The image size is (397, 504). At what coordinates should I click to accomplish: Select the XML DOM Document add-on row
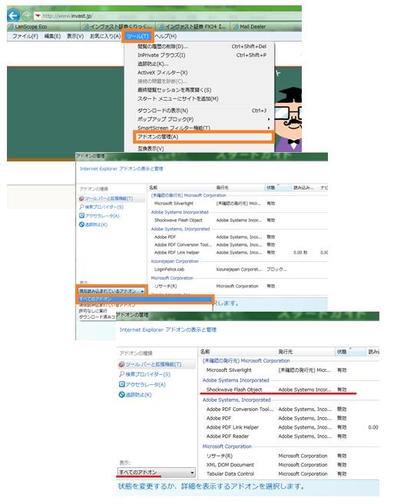point(289,465)
